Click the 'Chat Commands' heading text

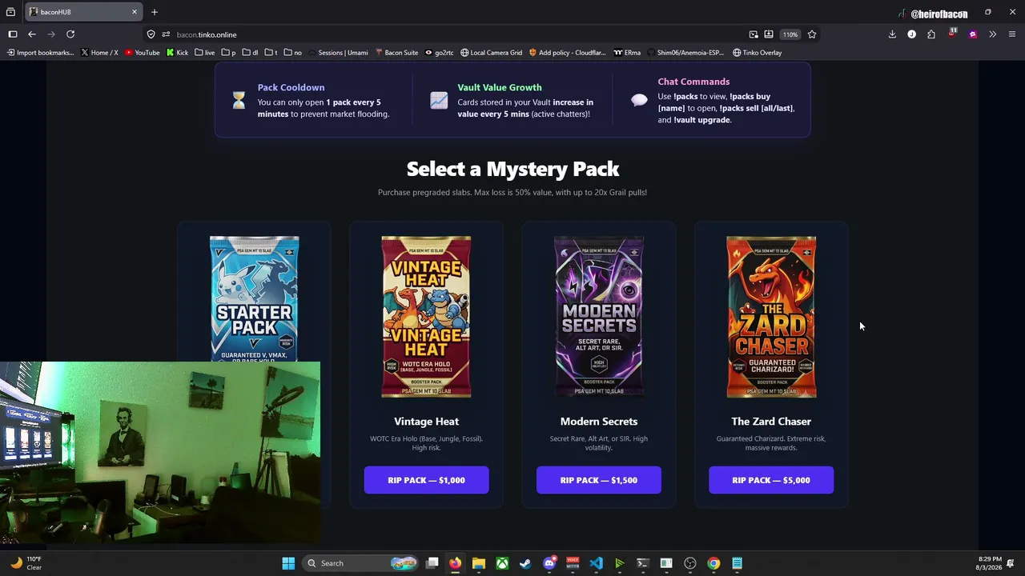pos(693,82)
